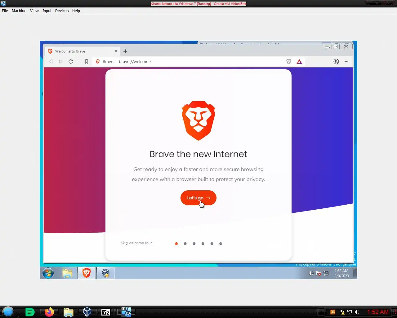This screenshot has height=318, width=397.
Task: Open Windows Explorer in guest taskbar
Action: coord(67,273)
